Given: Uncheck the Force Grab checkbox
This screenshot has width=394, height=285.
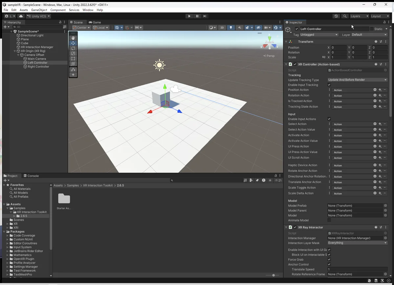Looking at the screenshot, I should point(329,260).
